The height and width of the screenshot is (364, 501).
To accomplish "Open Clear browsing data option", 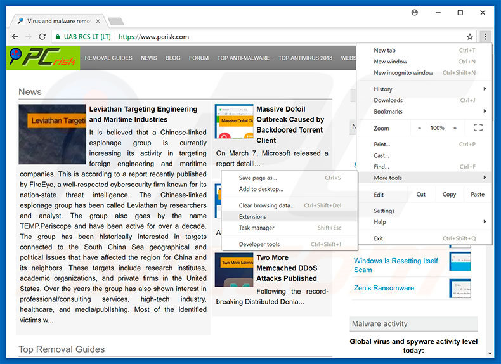I will [266, 205].
